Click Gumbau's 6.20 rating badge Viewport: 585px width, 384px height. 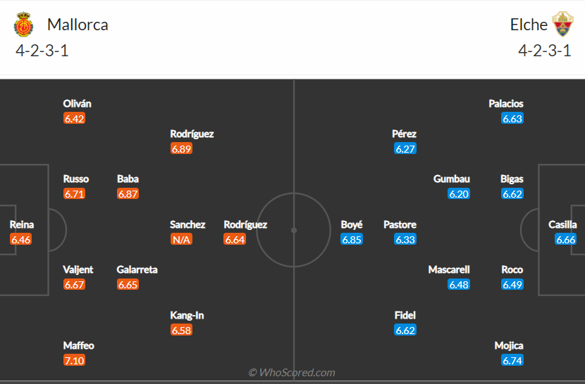coord(459,193)
